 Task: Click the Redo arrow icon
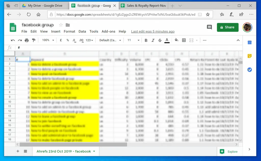click(x=20, y=40)
